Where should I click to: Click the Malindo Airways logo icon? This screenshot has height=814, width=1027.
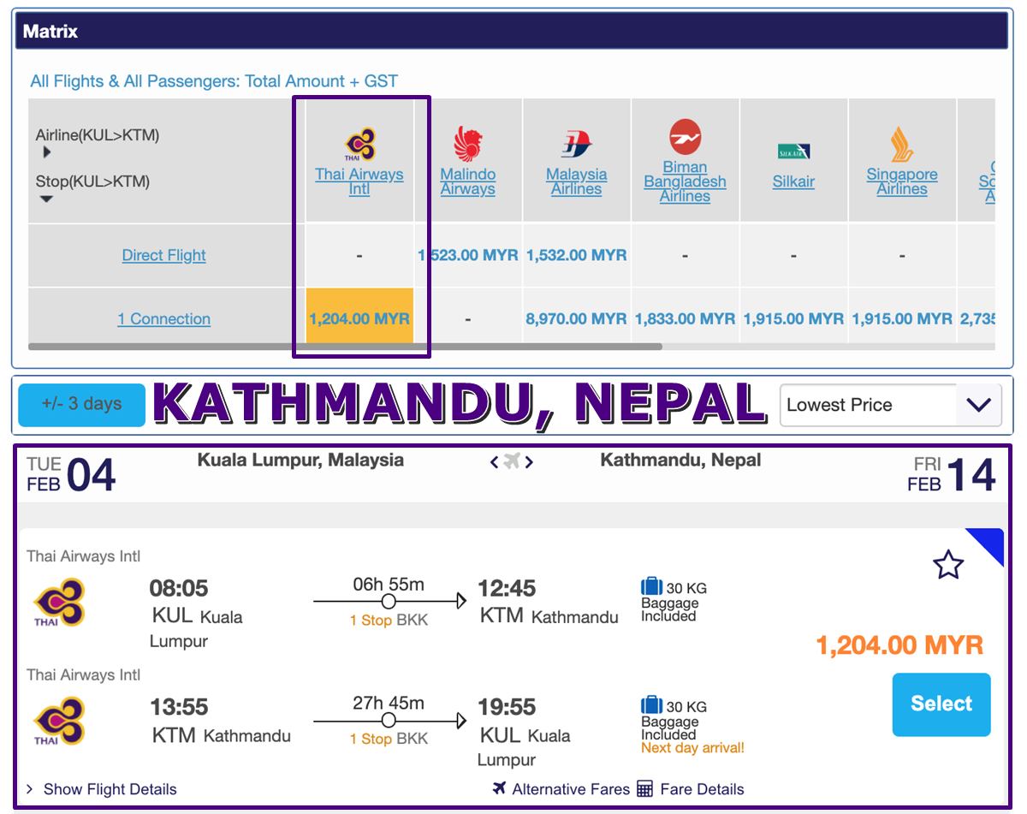(x=468, y=144)
